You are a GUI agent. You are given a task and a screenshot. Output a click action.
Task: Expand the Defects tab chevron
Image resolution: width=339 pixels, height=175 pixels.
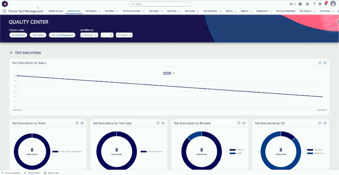click(235, 11)
